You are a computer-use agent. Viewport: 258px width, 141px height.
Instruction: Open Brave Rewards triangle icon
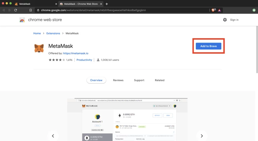point(219,10)
